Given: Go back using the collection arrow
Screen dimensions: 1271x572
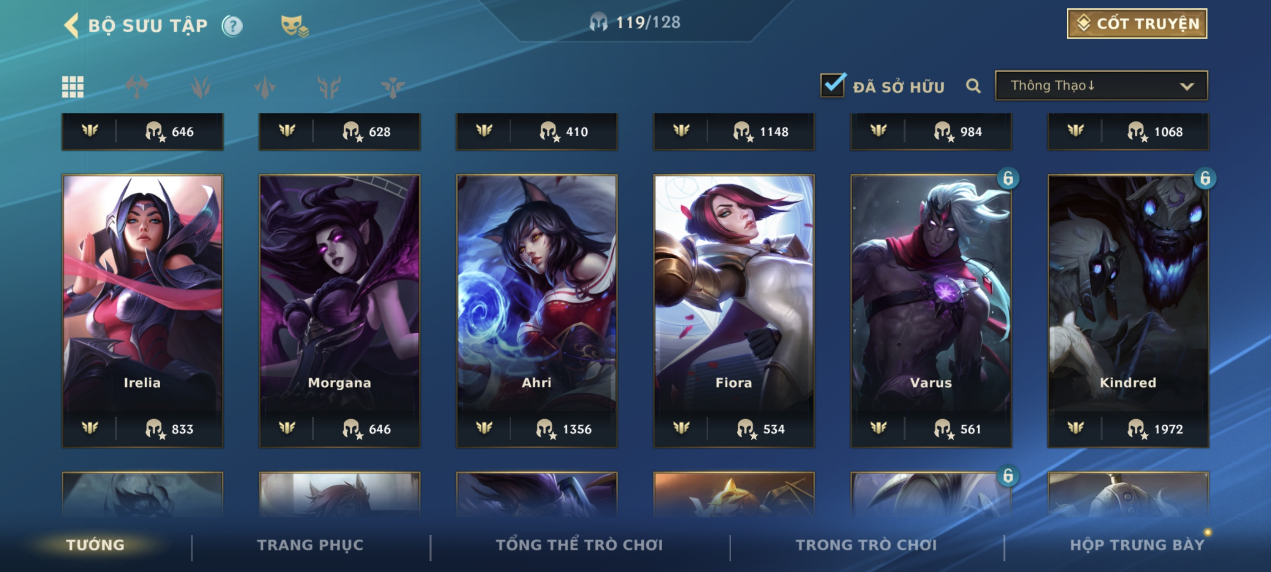Looking at the screenshot, I should [x=72, y=25].
